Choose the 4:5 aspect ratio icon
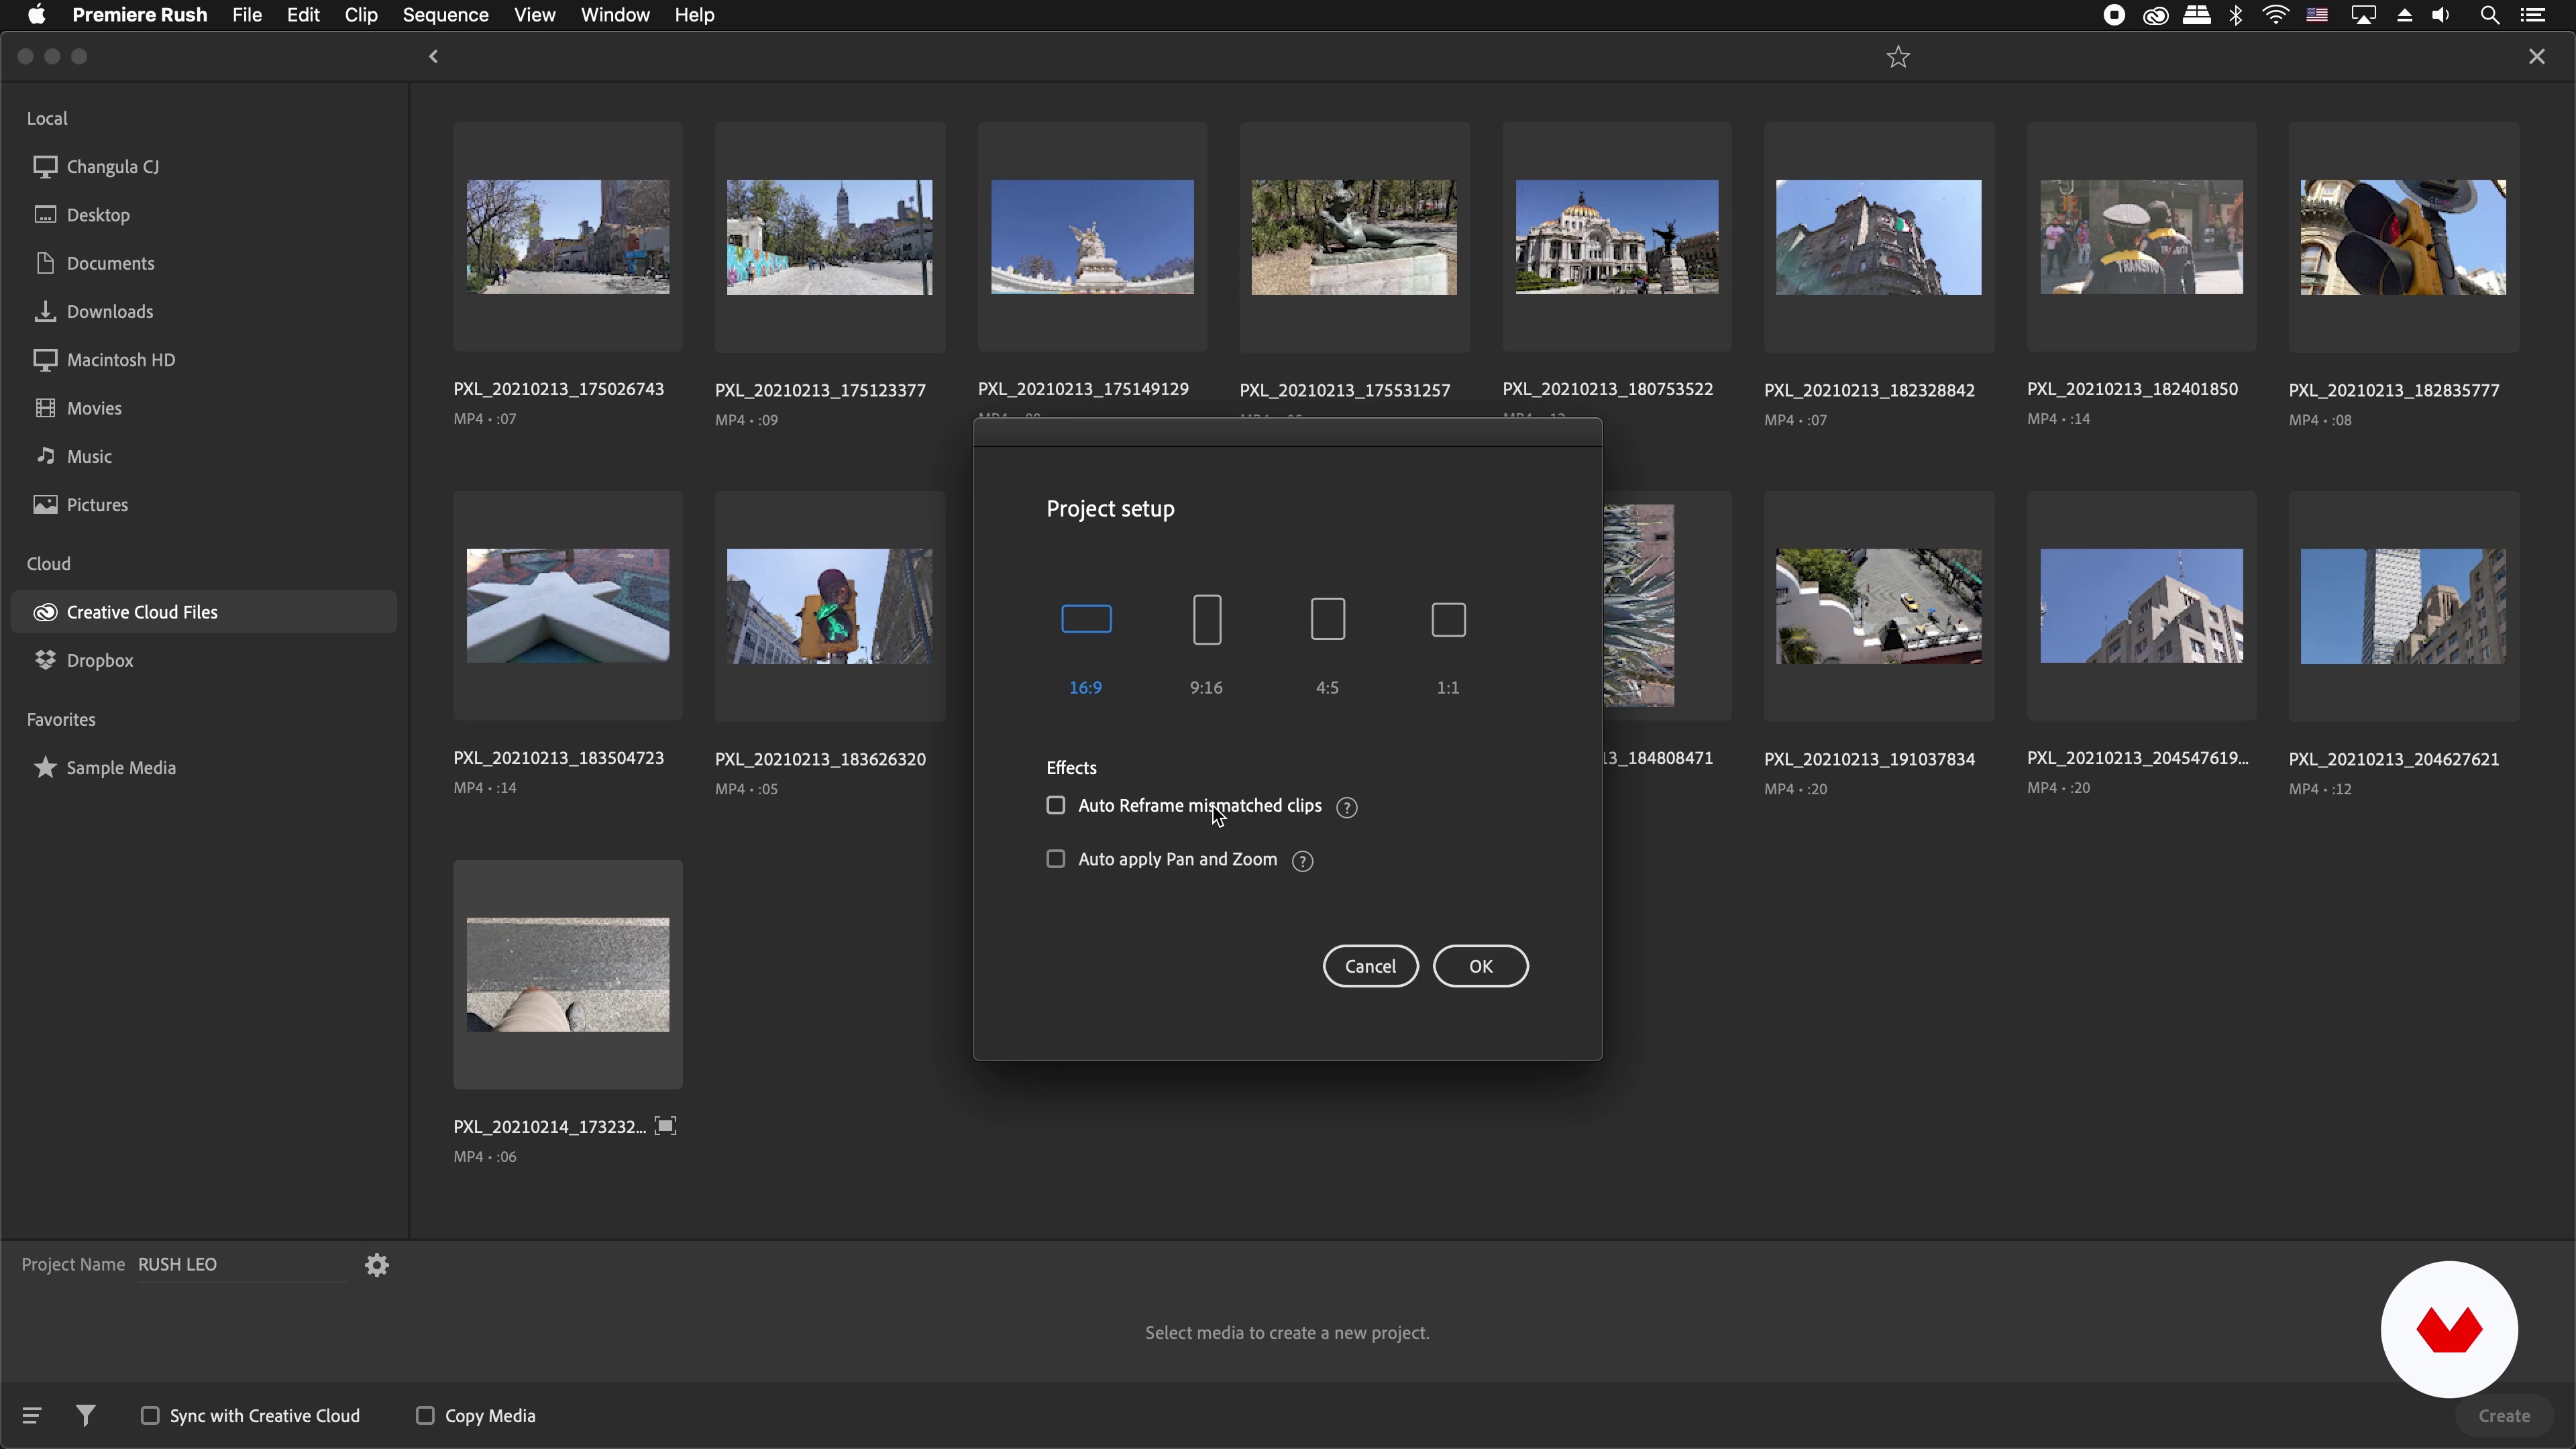Screen dimensions: 2576x1449 (1328, 619)
